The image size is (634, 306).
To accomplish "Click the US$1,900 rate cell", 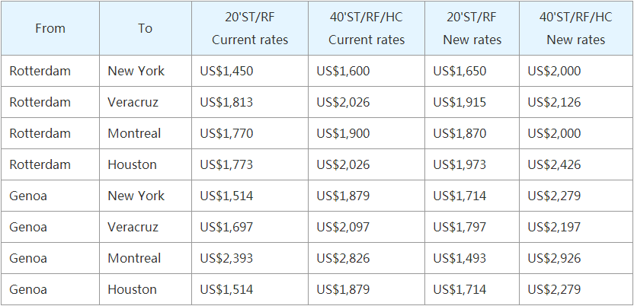I will (x=343, y=133).
